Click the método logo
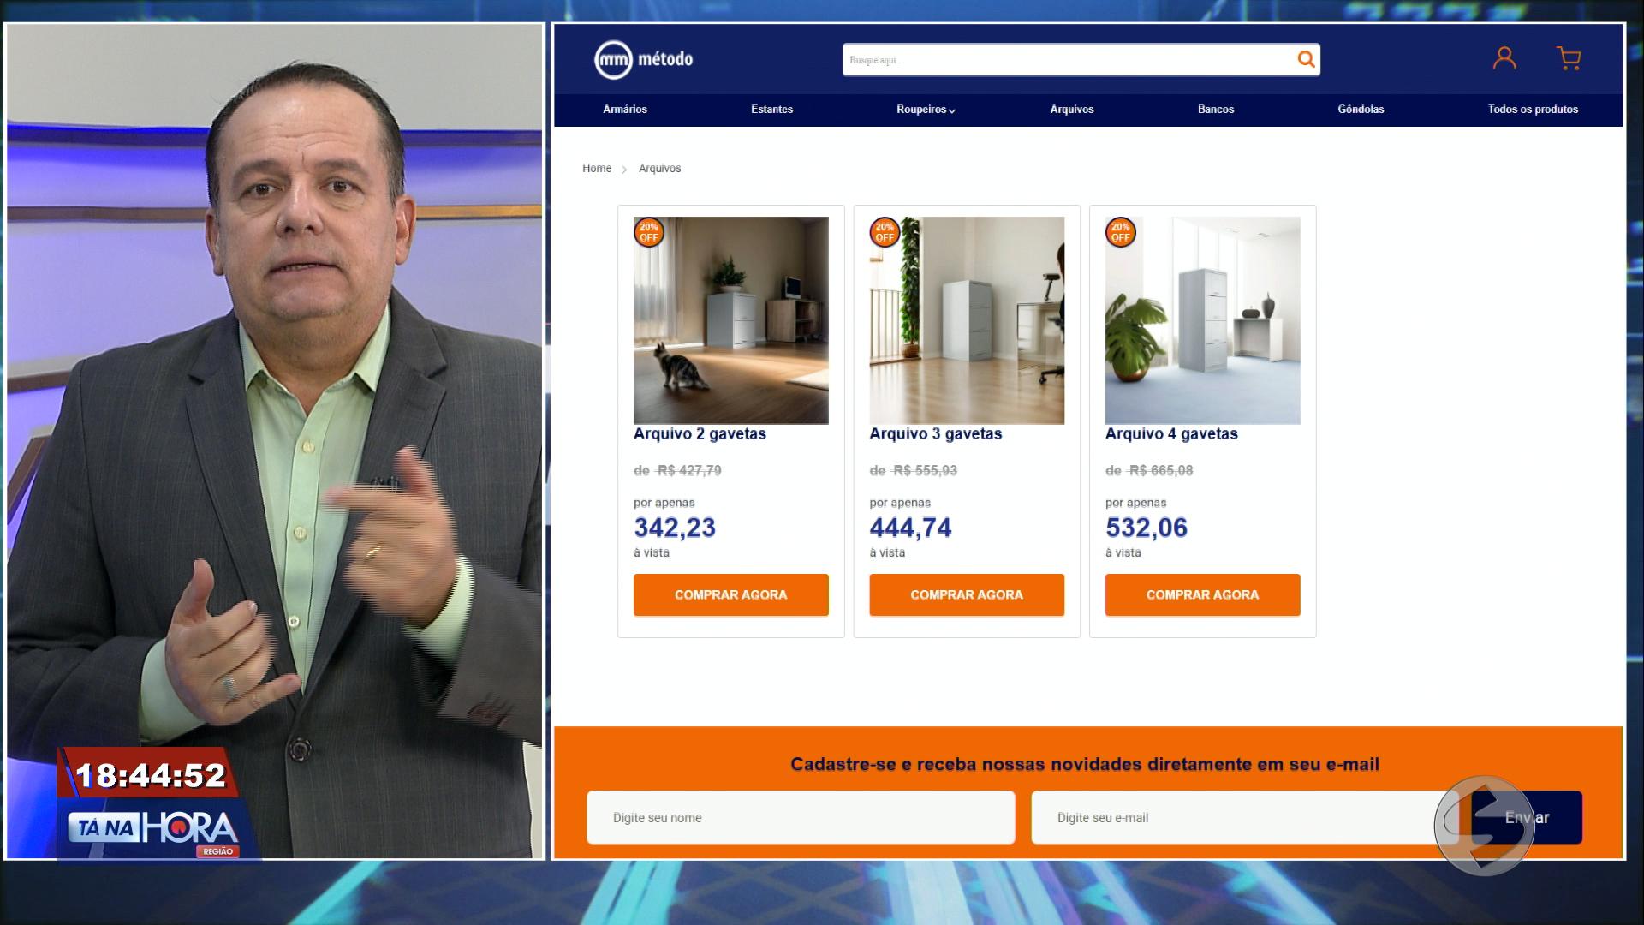Image resolution: width=1644 pixels, height=925 pixels. (x=644, y=59)
